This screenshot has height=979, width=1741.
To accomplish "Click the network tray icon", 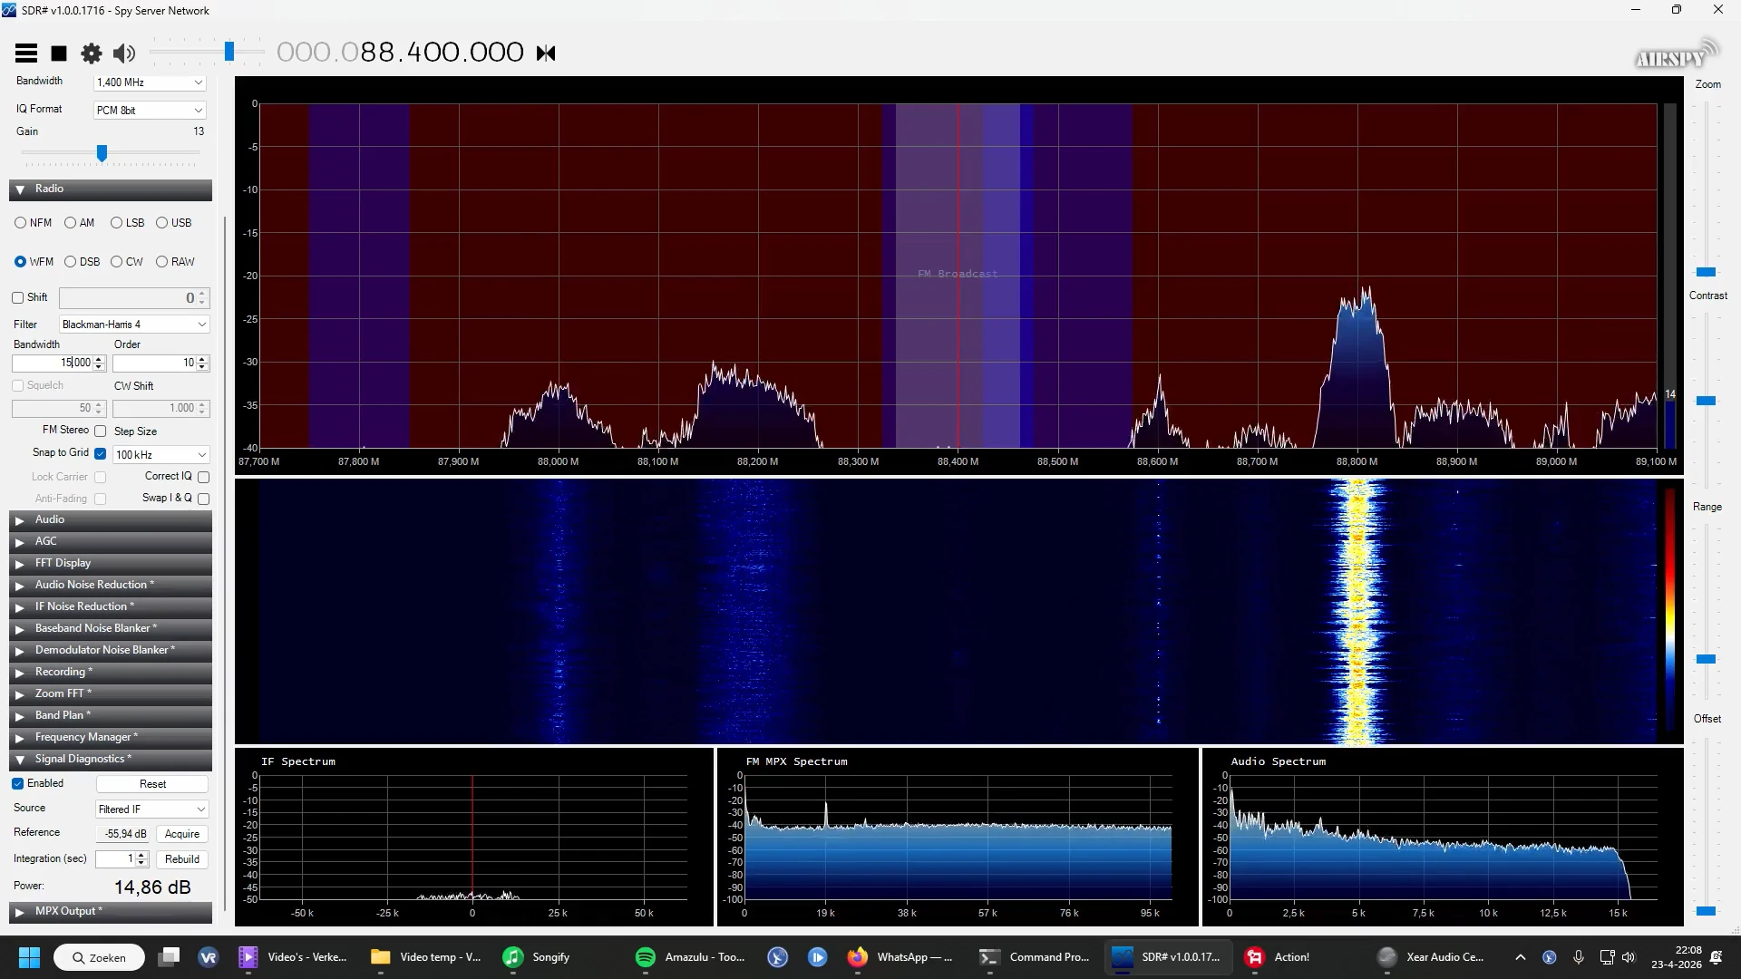I will 1607,957.
